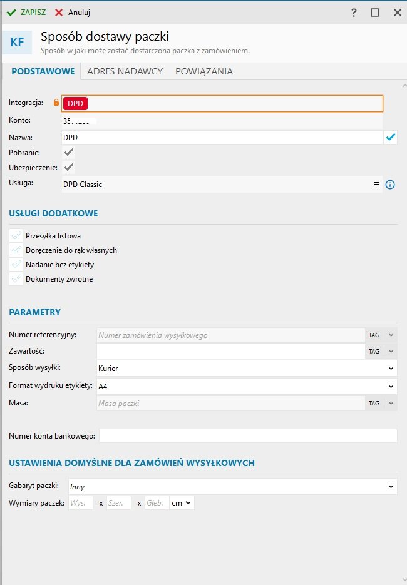Screen dimensions: 407x585
Task: Open Format wydruku etykiety dropdown
Action: [x=247, y=386]
